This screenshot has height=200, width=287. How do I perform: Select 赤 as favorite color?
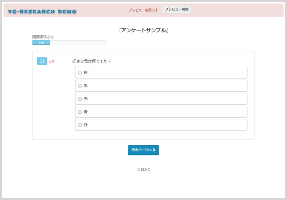[x=80, y=99]
